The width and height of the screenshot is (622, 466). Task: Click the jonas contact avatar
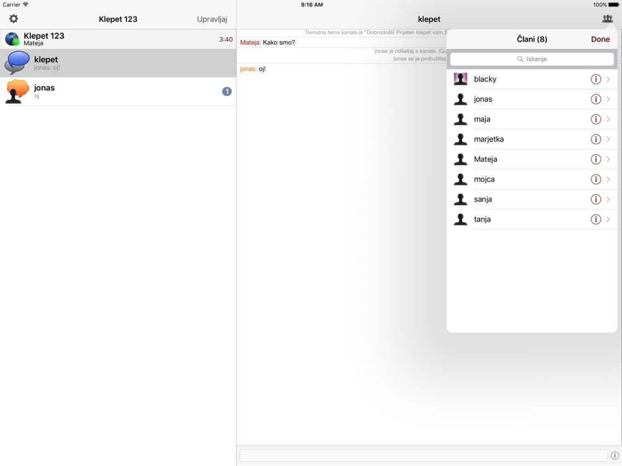(16, 91)
